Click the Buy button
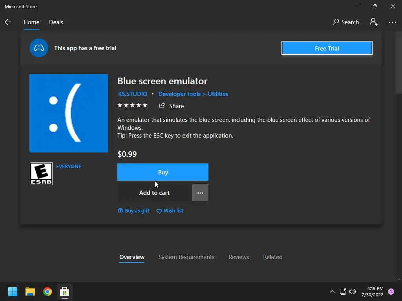 pos(163,172)
